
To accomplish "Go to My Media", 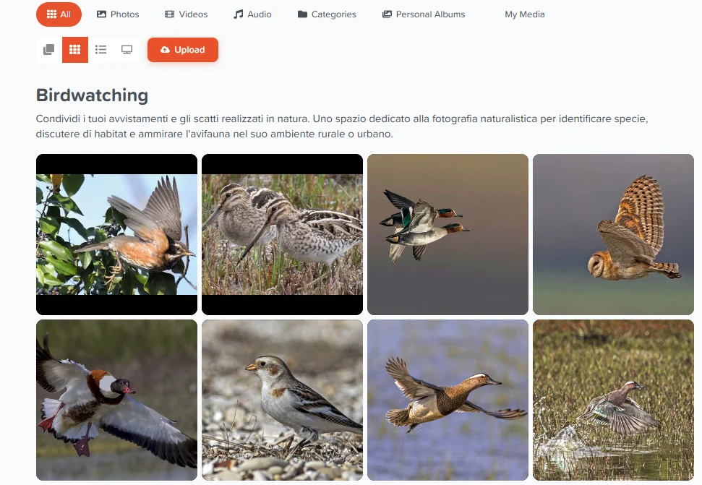I will (x=525, y=14).
